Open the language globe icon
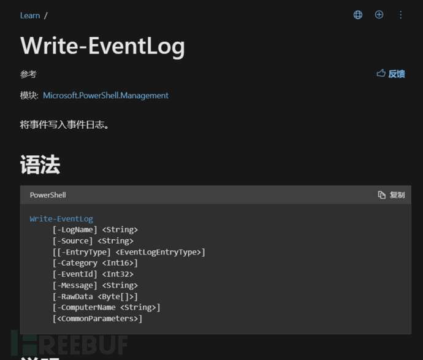This screenshot has height=360, width=423. point(358,15)
